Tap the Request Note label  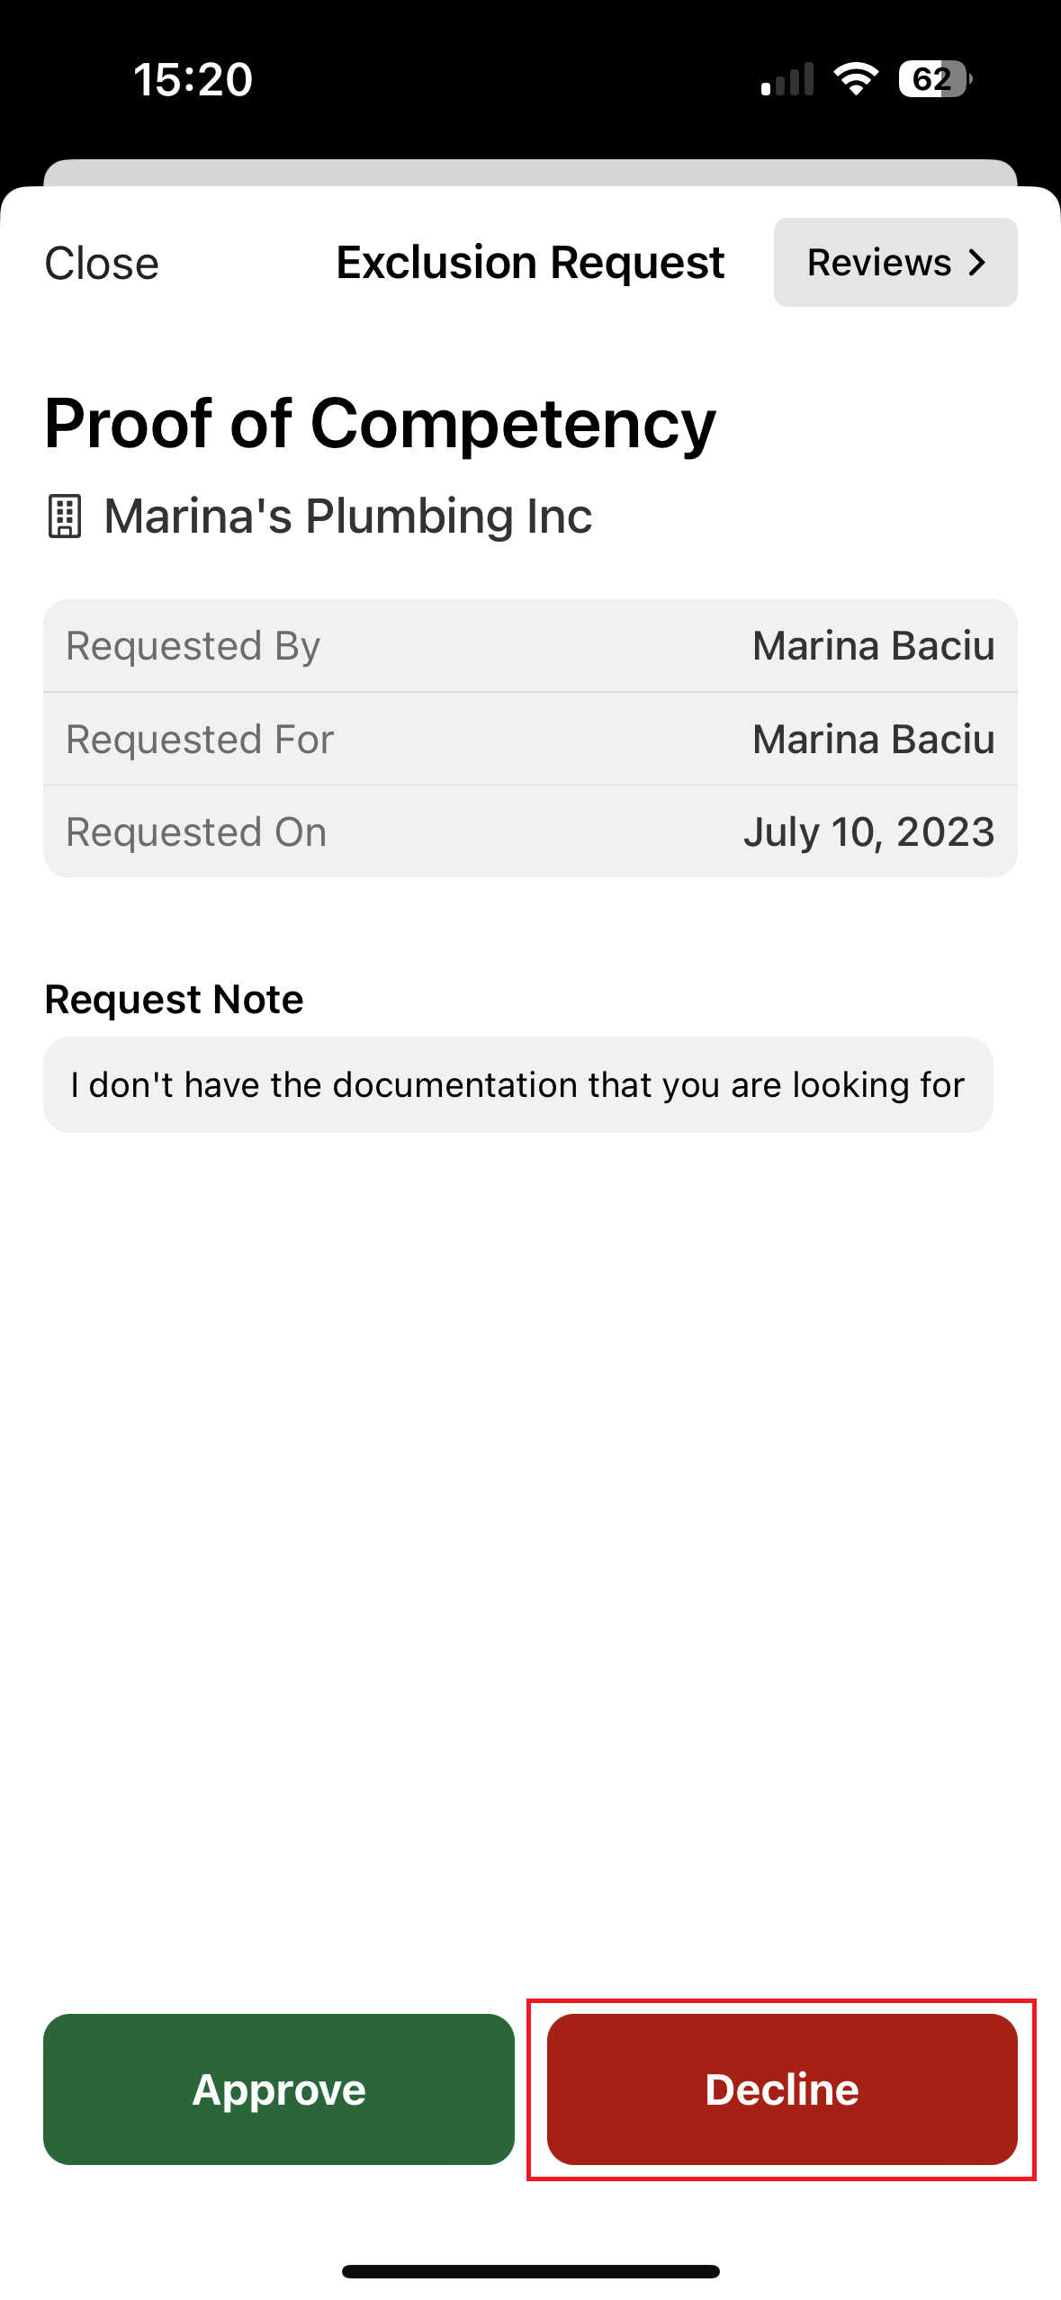click(x=174, y=999)
